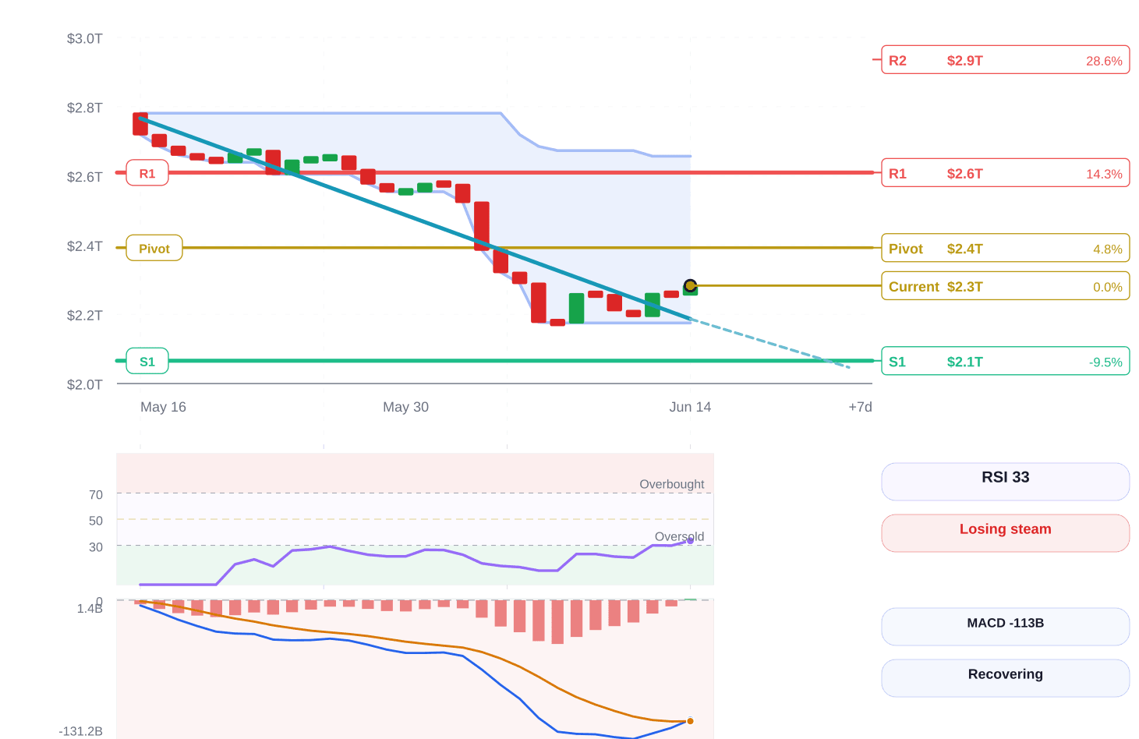The width and height of the screenshot is (1139, 739).
Task: Click the 28.6% value in R2 card
Action: coord(1104,61)
